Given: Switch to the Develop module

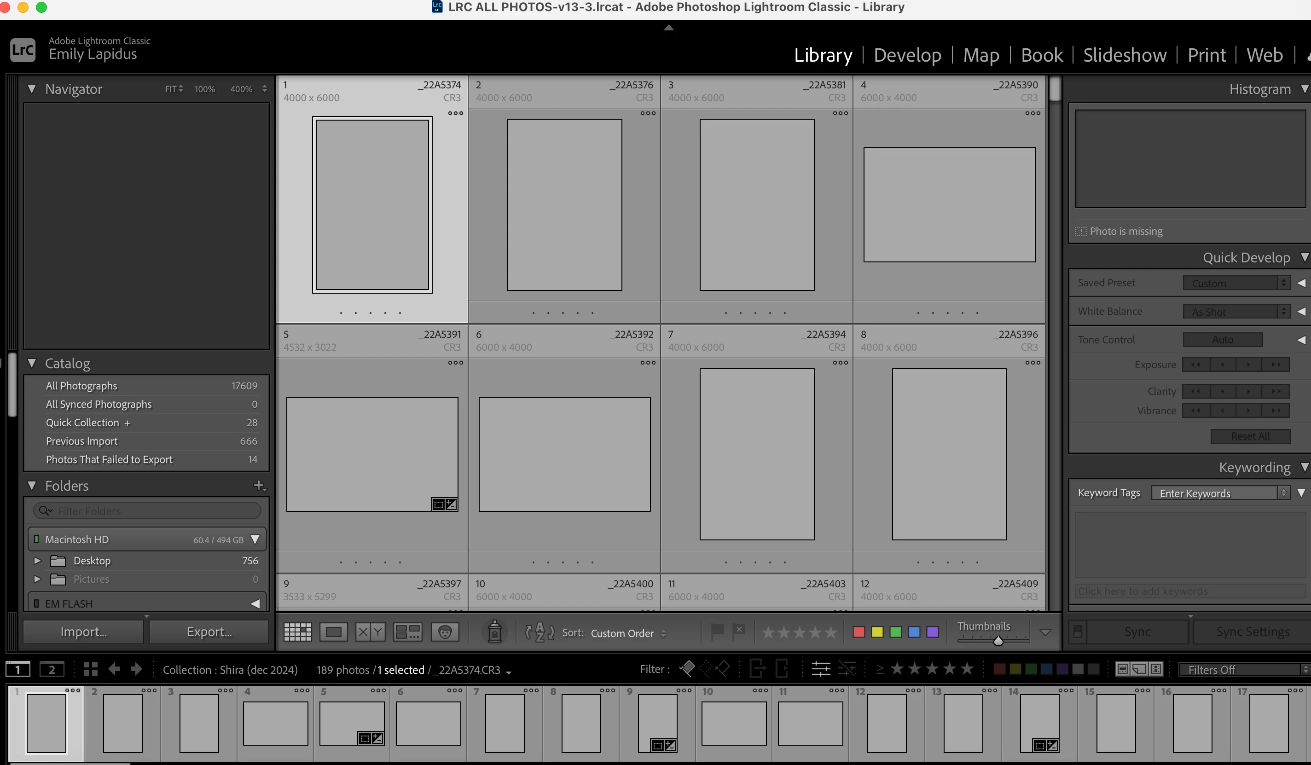Looking at the screenshot, I should [907, 55].
